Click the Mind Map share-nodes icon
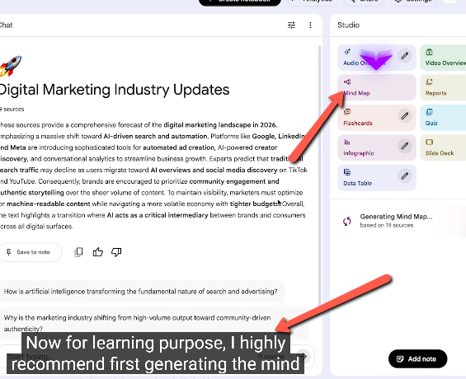 coord(347,82)
